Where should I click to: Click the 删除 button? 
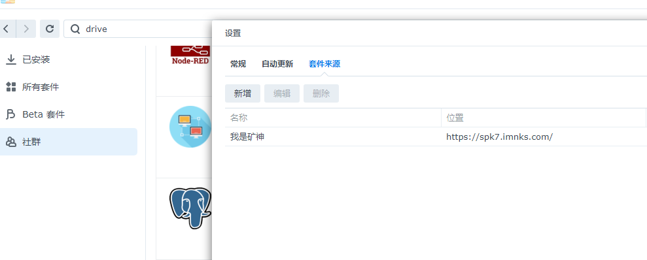(321, 93)
